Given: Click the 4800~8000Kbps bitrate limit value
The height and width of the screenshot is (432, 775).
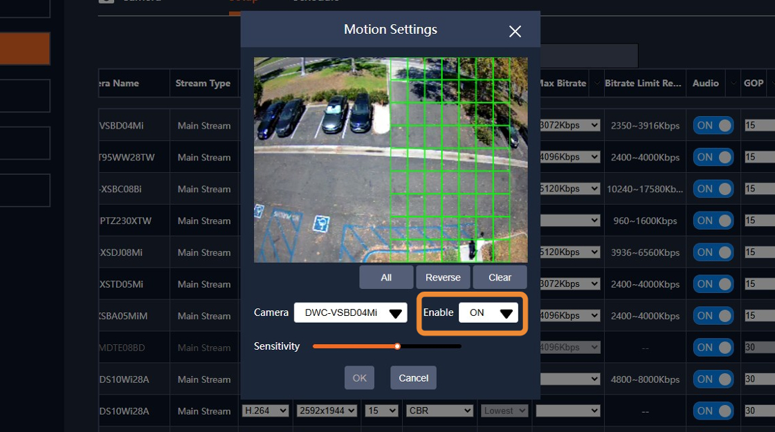Looking at the screenshot, I should [x=645, y=379].
